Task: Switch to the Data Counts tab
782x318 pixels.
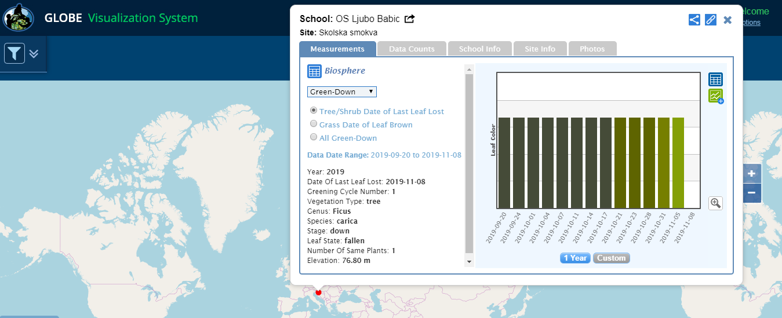Action: coord(412,49)
